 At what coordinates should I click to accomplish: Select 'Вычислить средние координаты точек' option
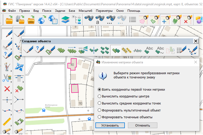pyautogui.click(x=100, y=103)
